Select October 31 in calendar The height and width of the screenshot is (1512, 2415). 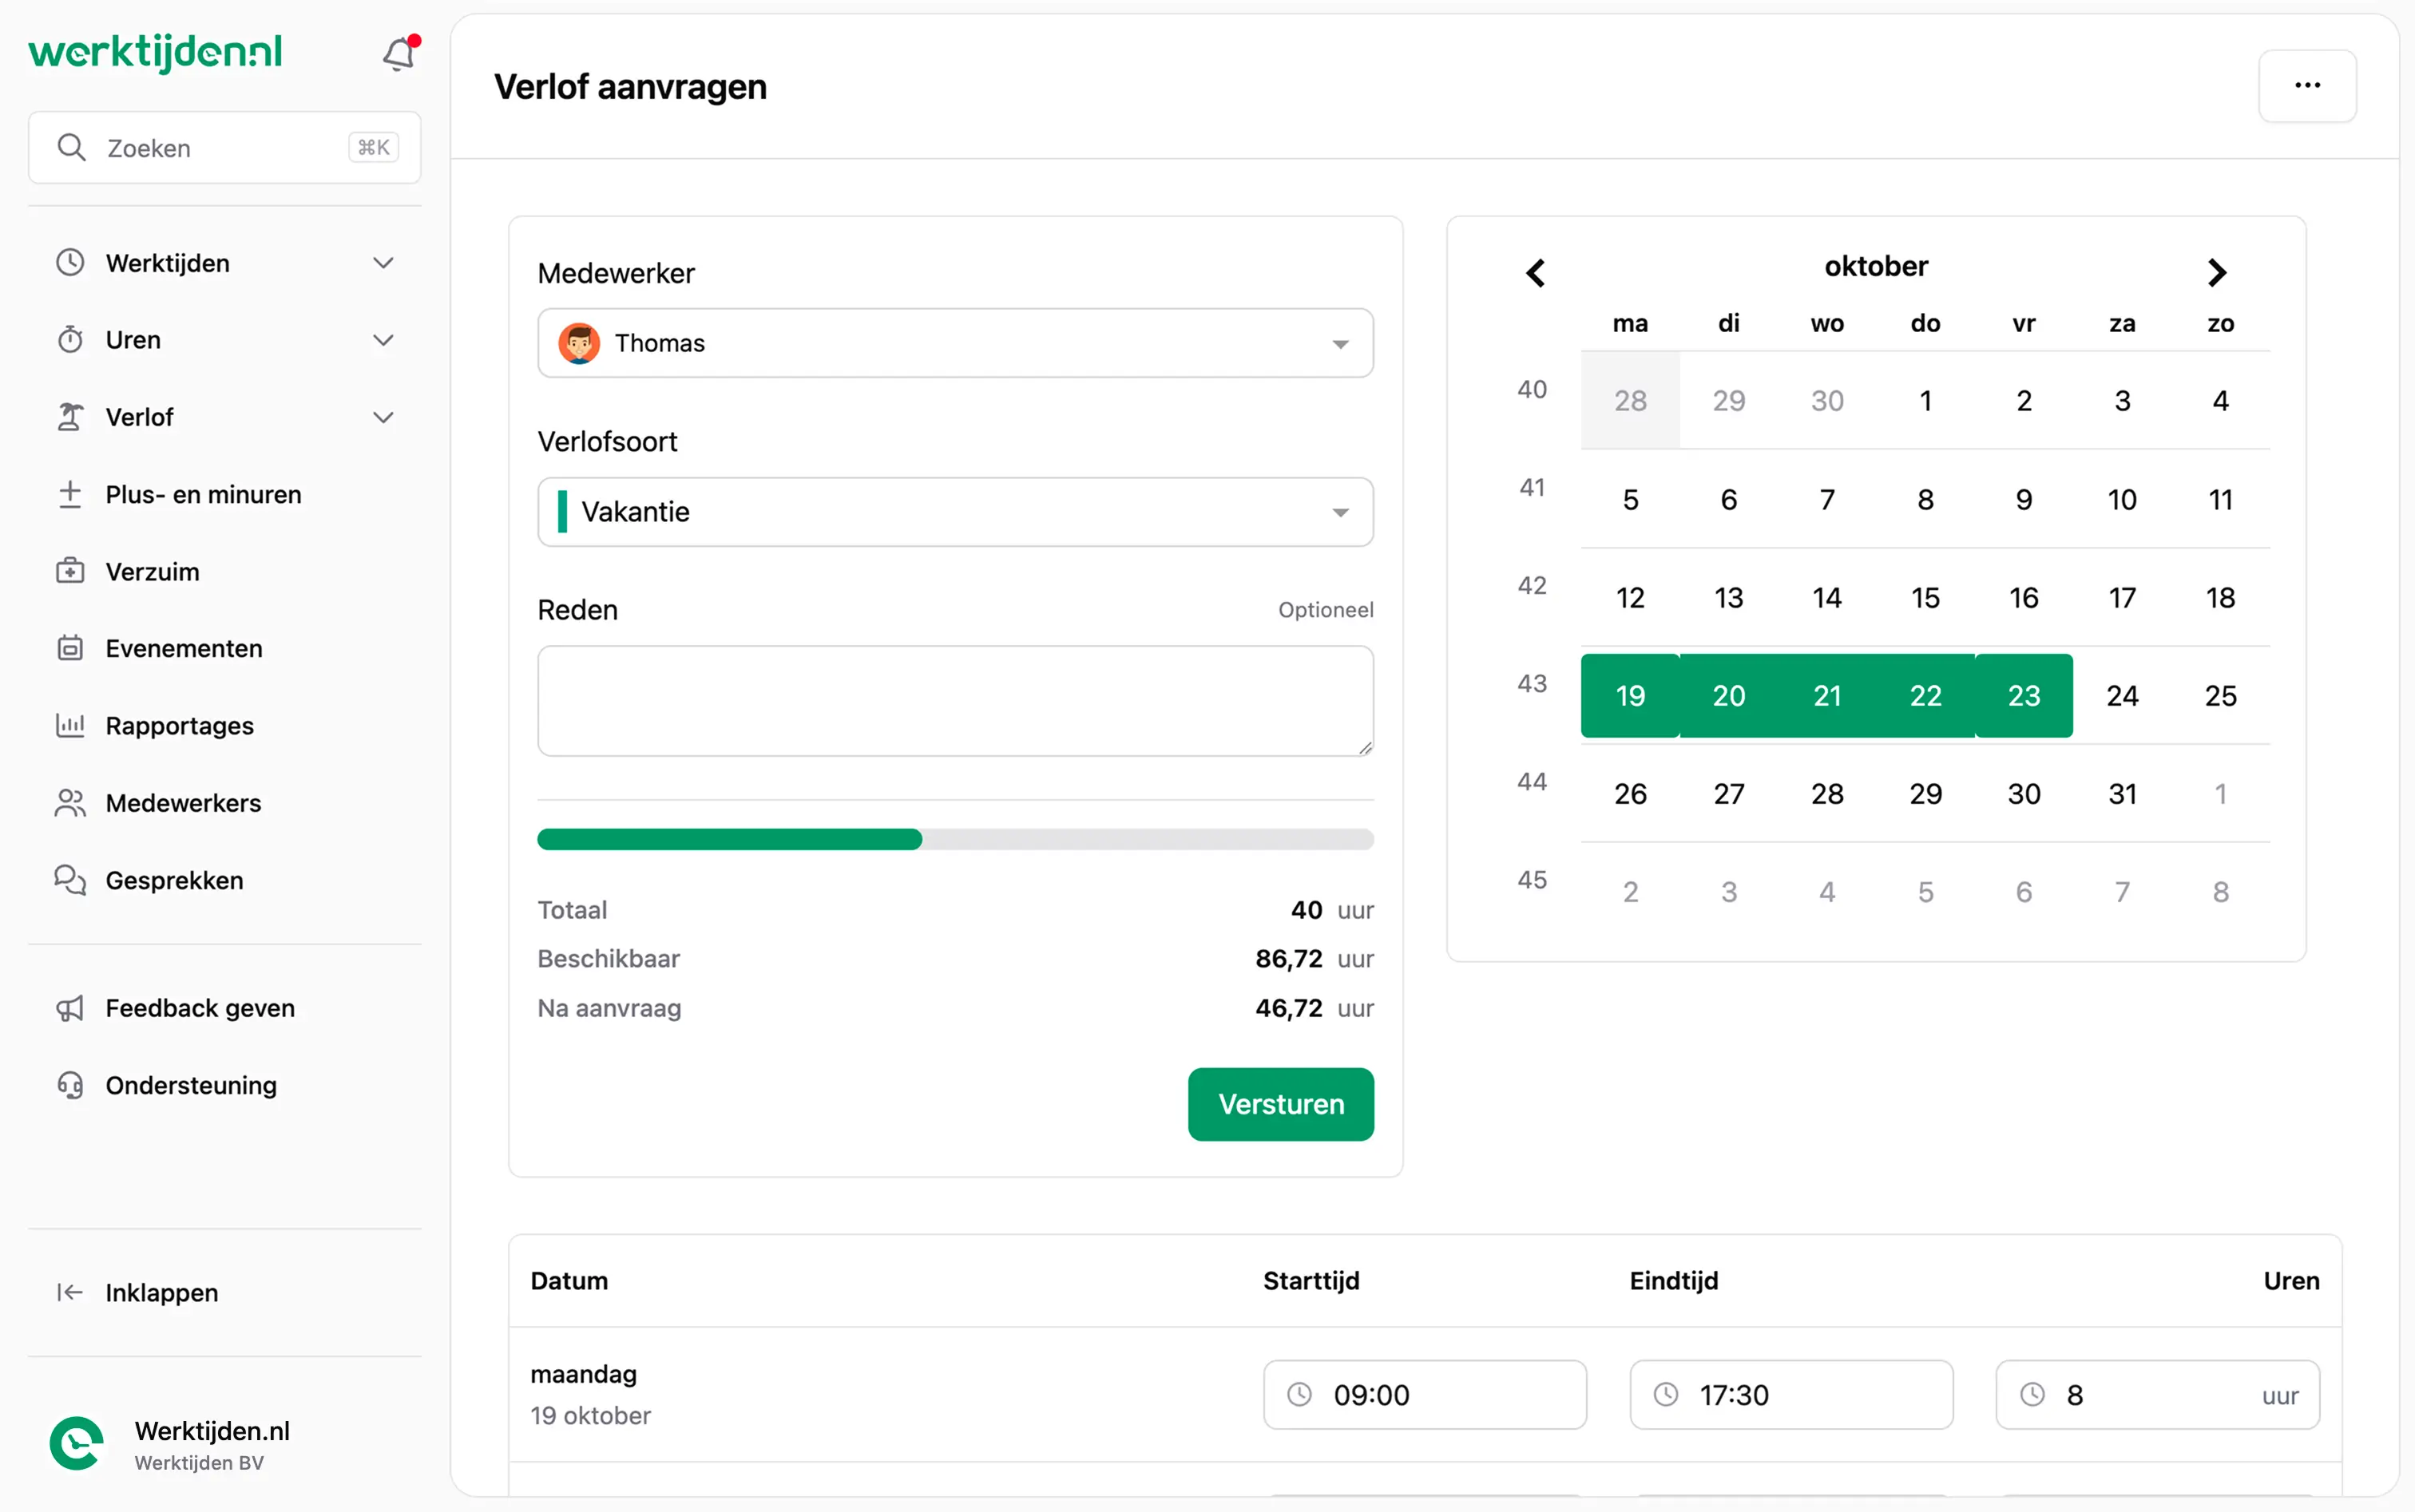click(2122, 794)
